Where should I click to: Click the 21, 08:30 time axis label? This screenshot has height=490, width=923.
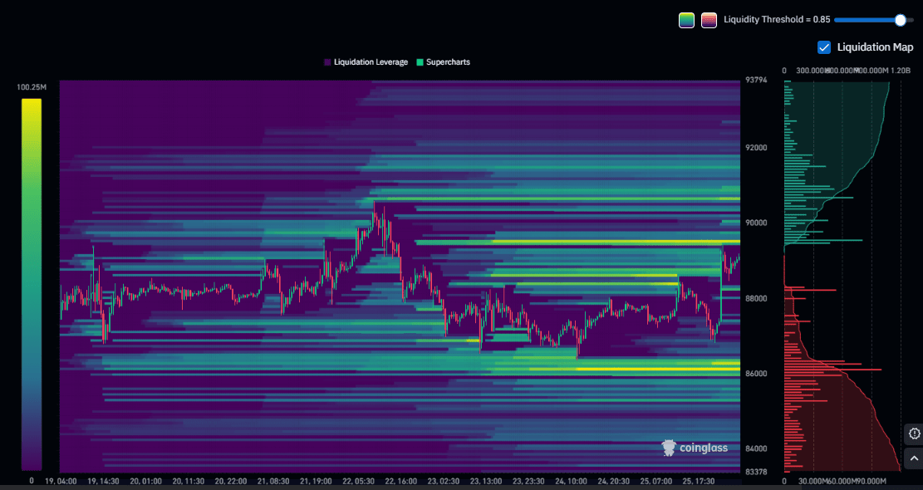[273, 481]
